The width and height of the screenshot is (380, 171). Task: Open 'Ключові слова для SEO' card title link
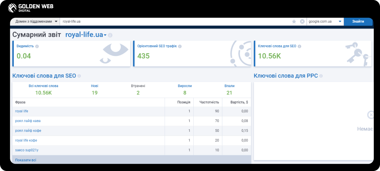277,46
